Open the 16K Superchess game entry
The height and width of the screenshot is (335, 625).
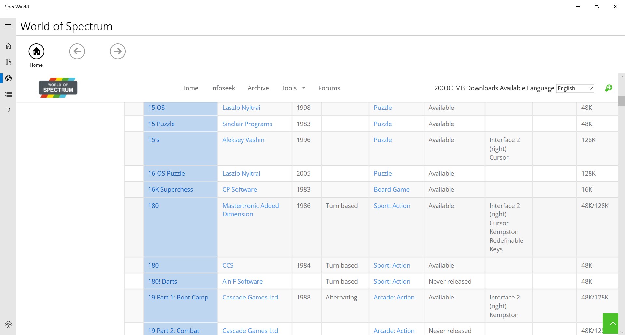coord(171,189)
